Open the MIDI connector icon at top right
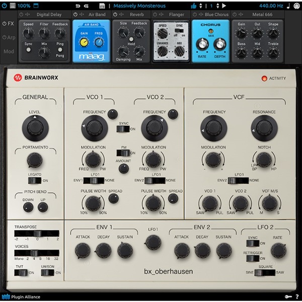This screenshot has width=302, height=302. [x=296, y=6]
